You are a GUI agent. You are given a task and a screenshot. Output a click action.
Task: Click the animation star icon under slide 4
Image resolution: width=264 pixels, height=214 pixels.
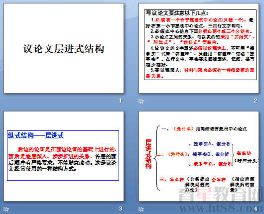tap(141, 210)
